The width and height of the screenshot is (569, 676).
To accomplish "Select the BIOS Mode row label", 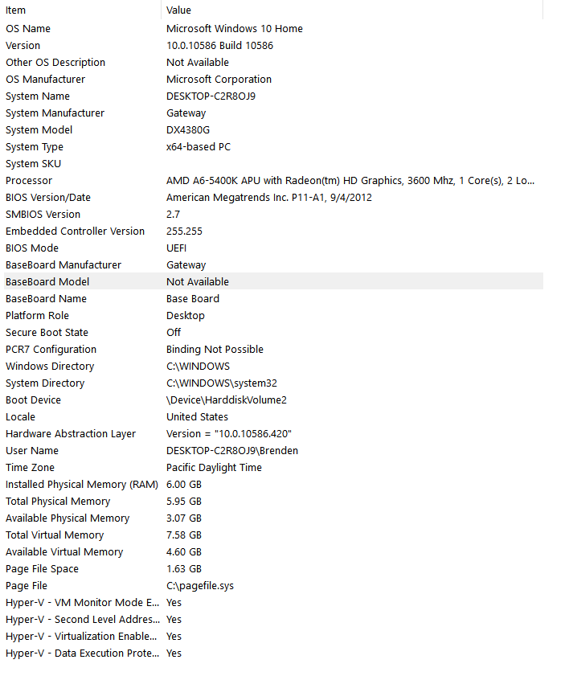I will (32, 248).
